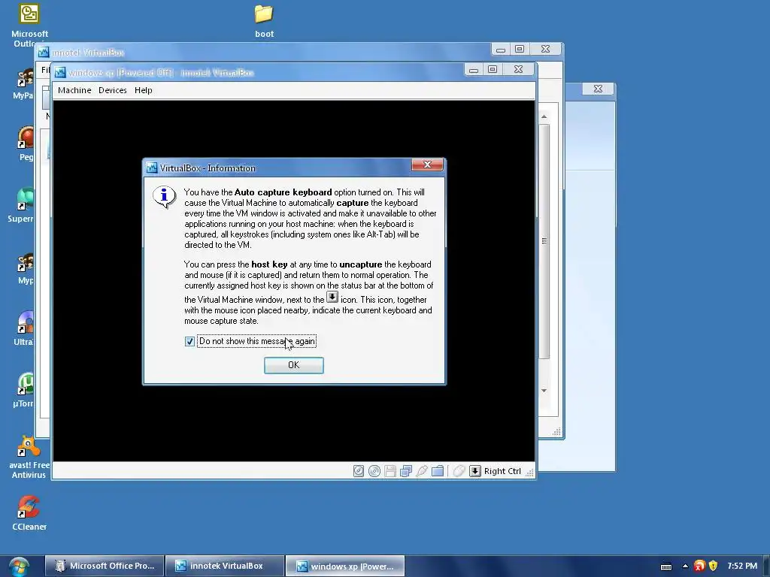Screen dimensions: 770x577
Task: Click the network adapters status icon
Action: [405, 471]
